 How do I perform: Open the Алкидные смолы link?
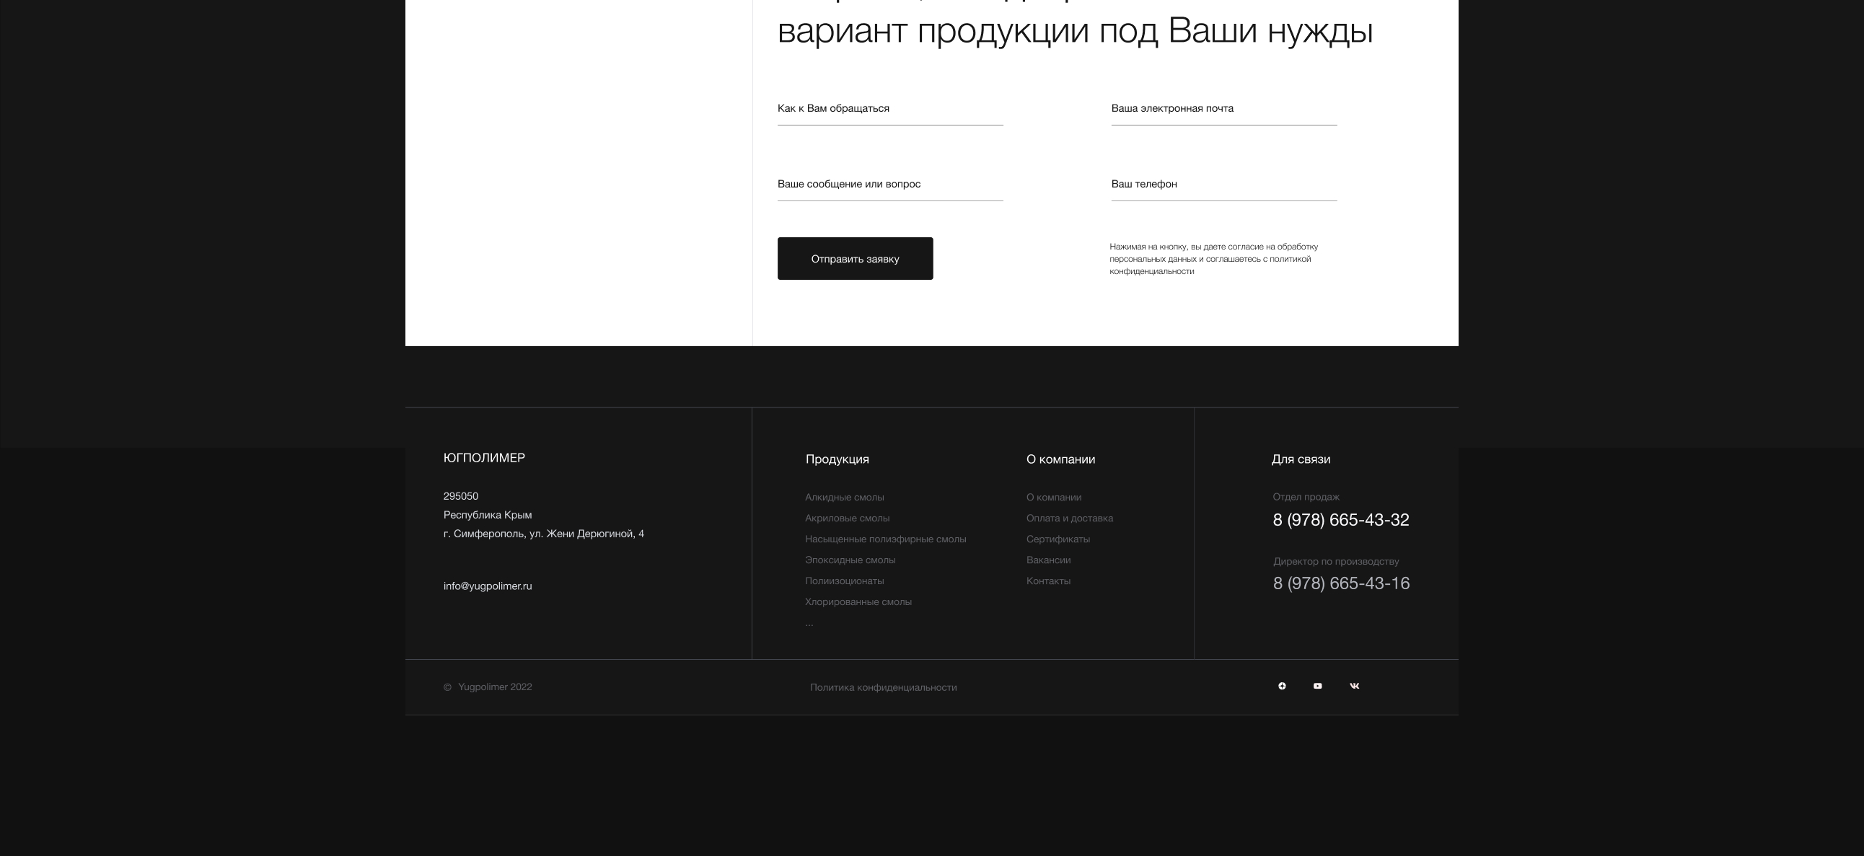pos(844,498)
